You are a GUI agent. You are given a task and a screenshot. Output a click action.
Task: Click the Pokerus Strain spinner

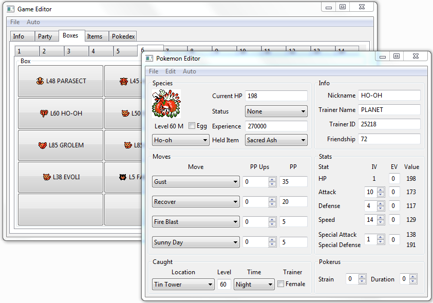[356, 279]
